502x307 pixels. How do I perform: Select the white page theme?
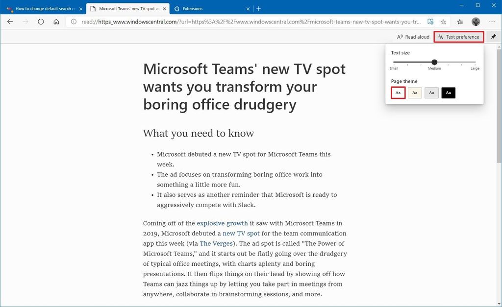click(398, 93)
